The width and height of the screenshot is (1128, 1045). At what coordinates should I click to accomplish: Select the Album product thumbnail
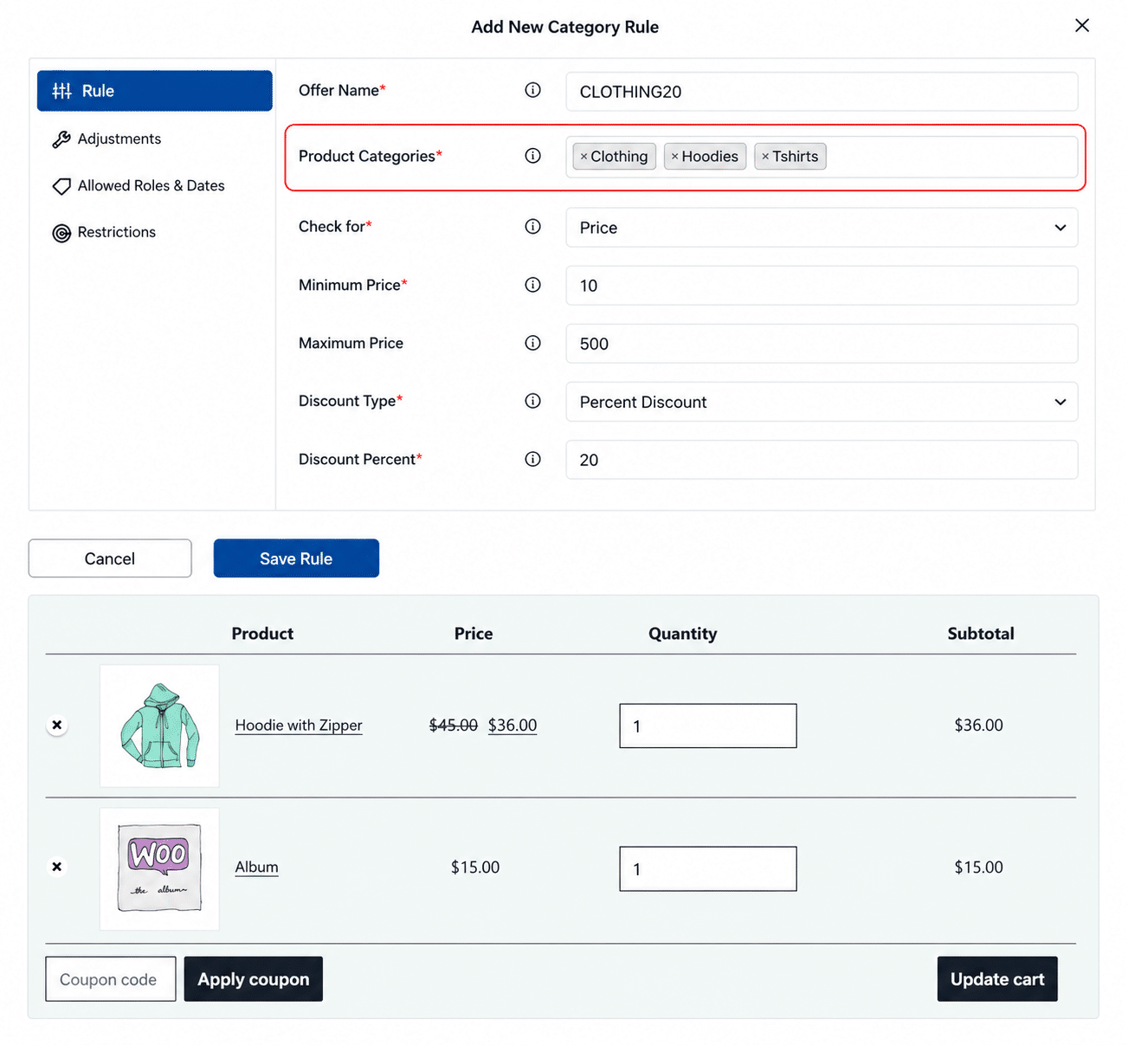(159, 869)
